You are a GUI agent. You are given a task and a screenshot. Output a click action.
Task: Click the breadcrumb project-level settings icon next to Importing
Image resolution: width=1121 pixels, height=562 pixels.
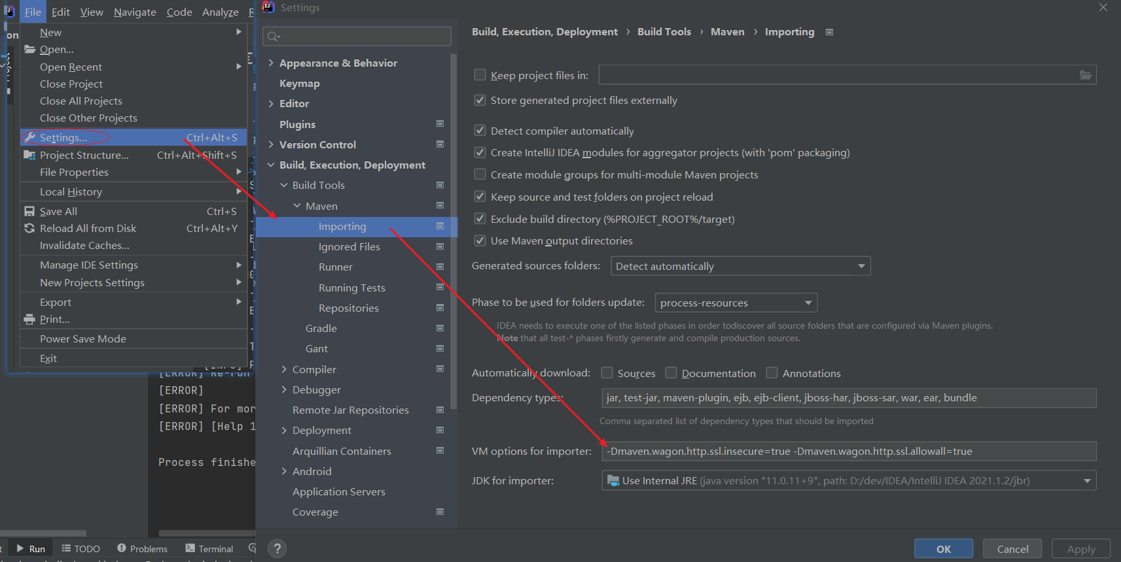point(829,32)
